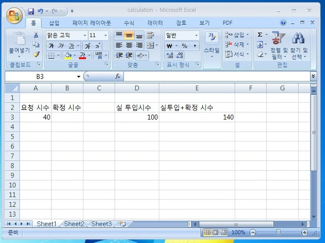Click the insert function fx button
This screenshot has height=243, width=325.
coord(118,76)
